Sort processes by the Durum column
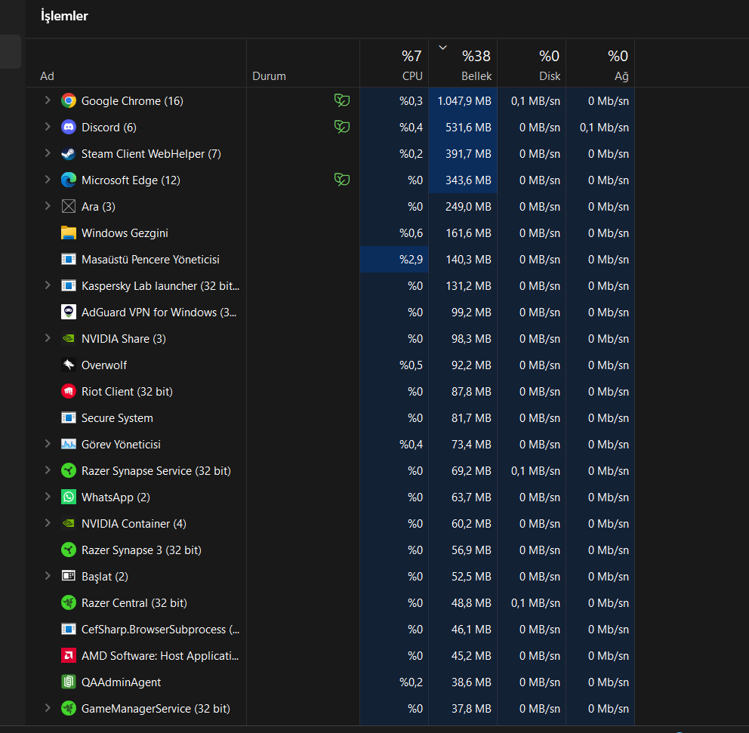749x733 pixels. coord(303,63)
